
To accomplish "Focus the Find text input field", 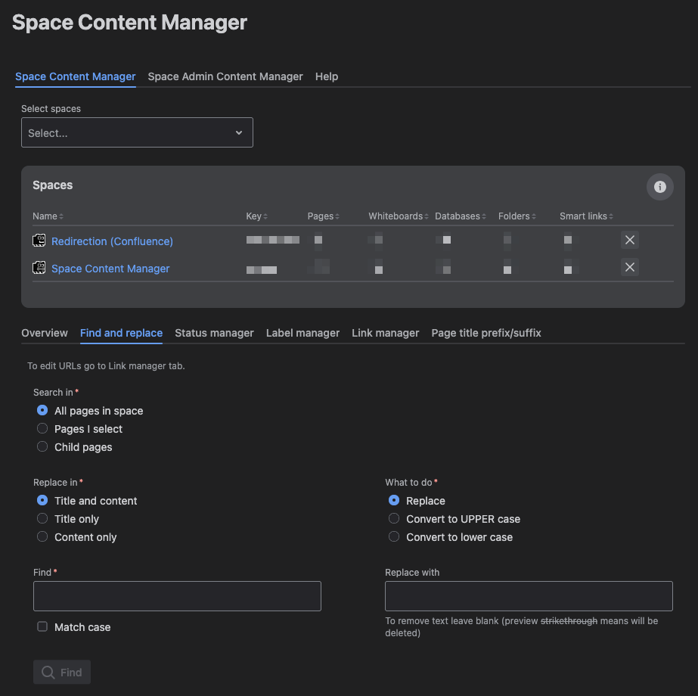I will (177, 596).
